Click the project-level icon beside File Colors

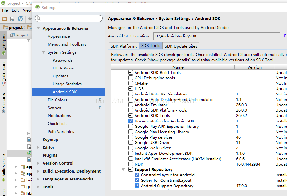coord(100,100)
